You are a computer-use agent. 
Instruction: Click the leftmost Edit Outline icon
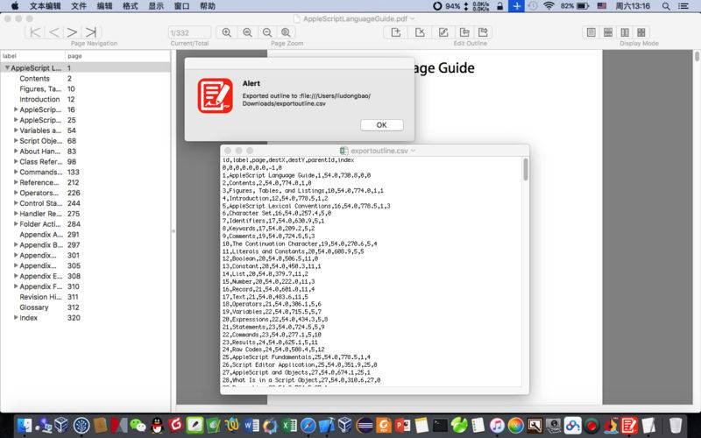396,32
